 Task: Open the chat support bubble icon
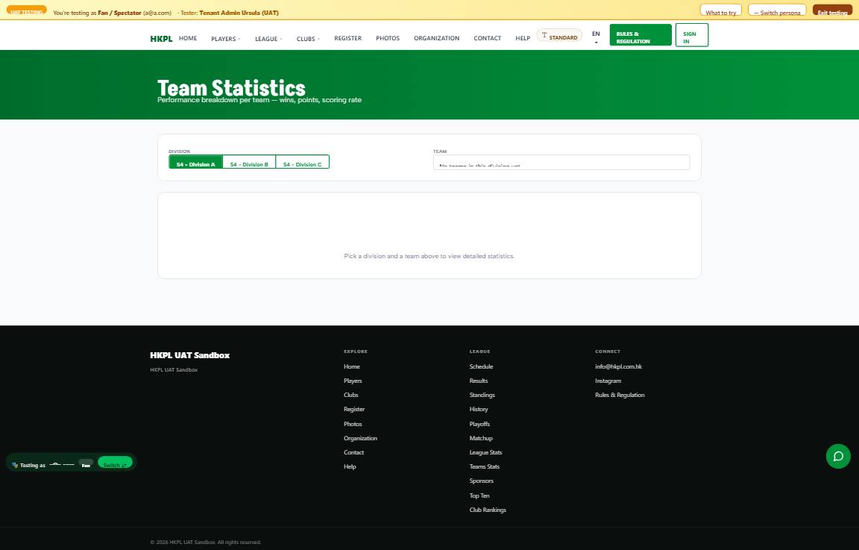coord(837,456)
